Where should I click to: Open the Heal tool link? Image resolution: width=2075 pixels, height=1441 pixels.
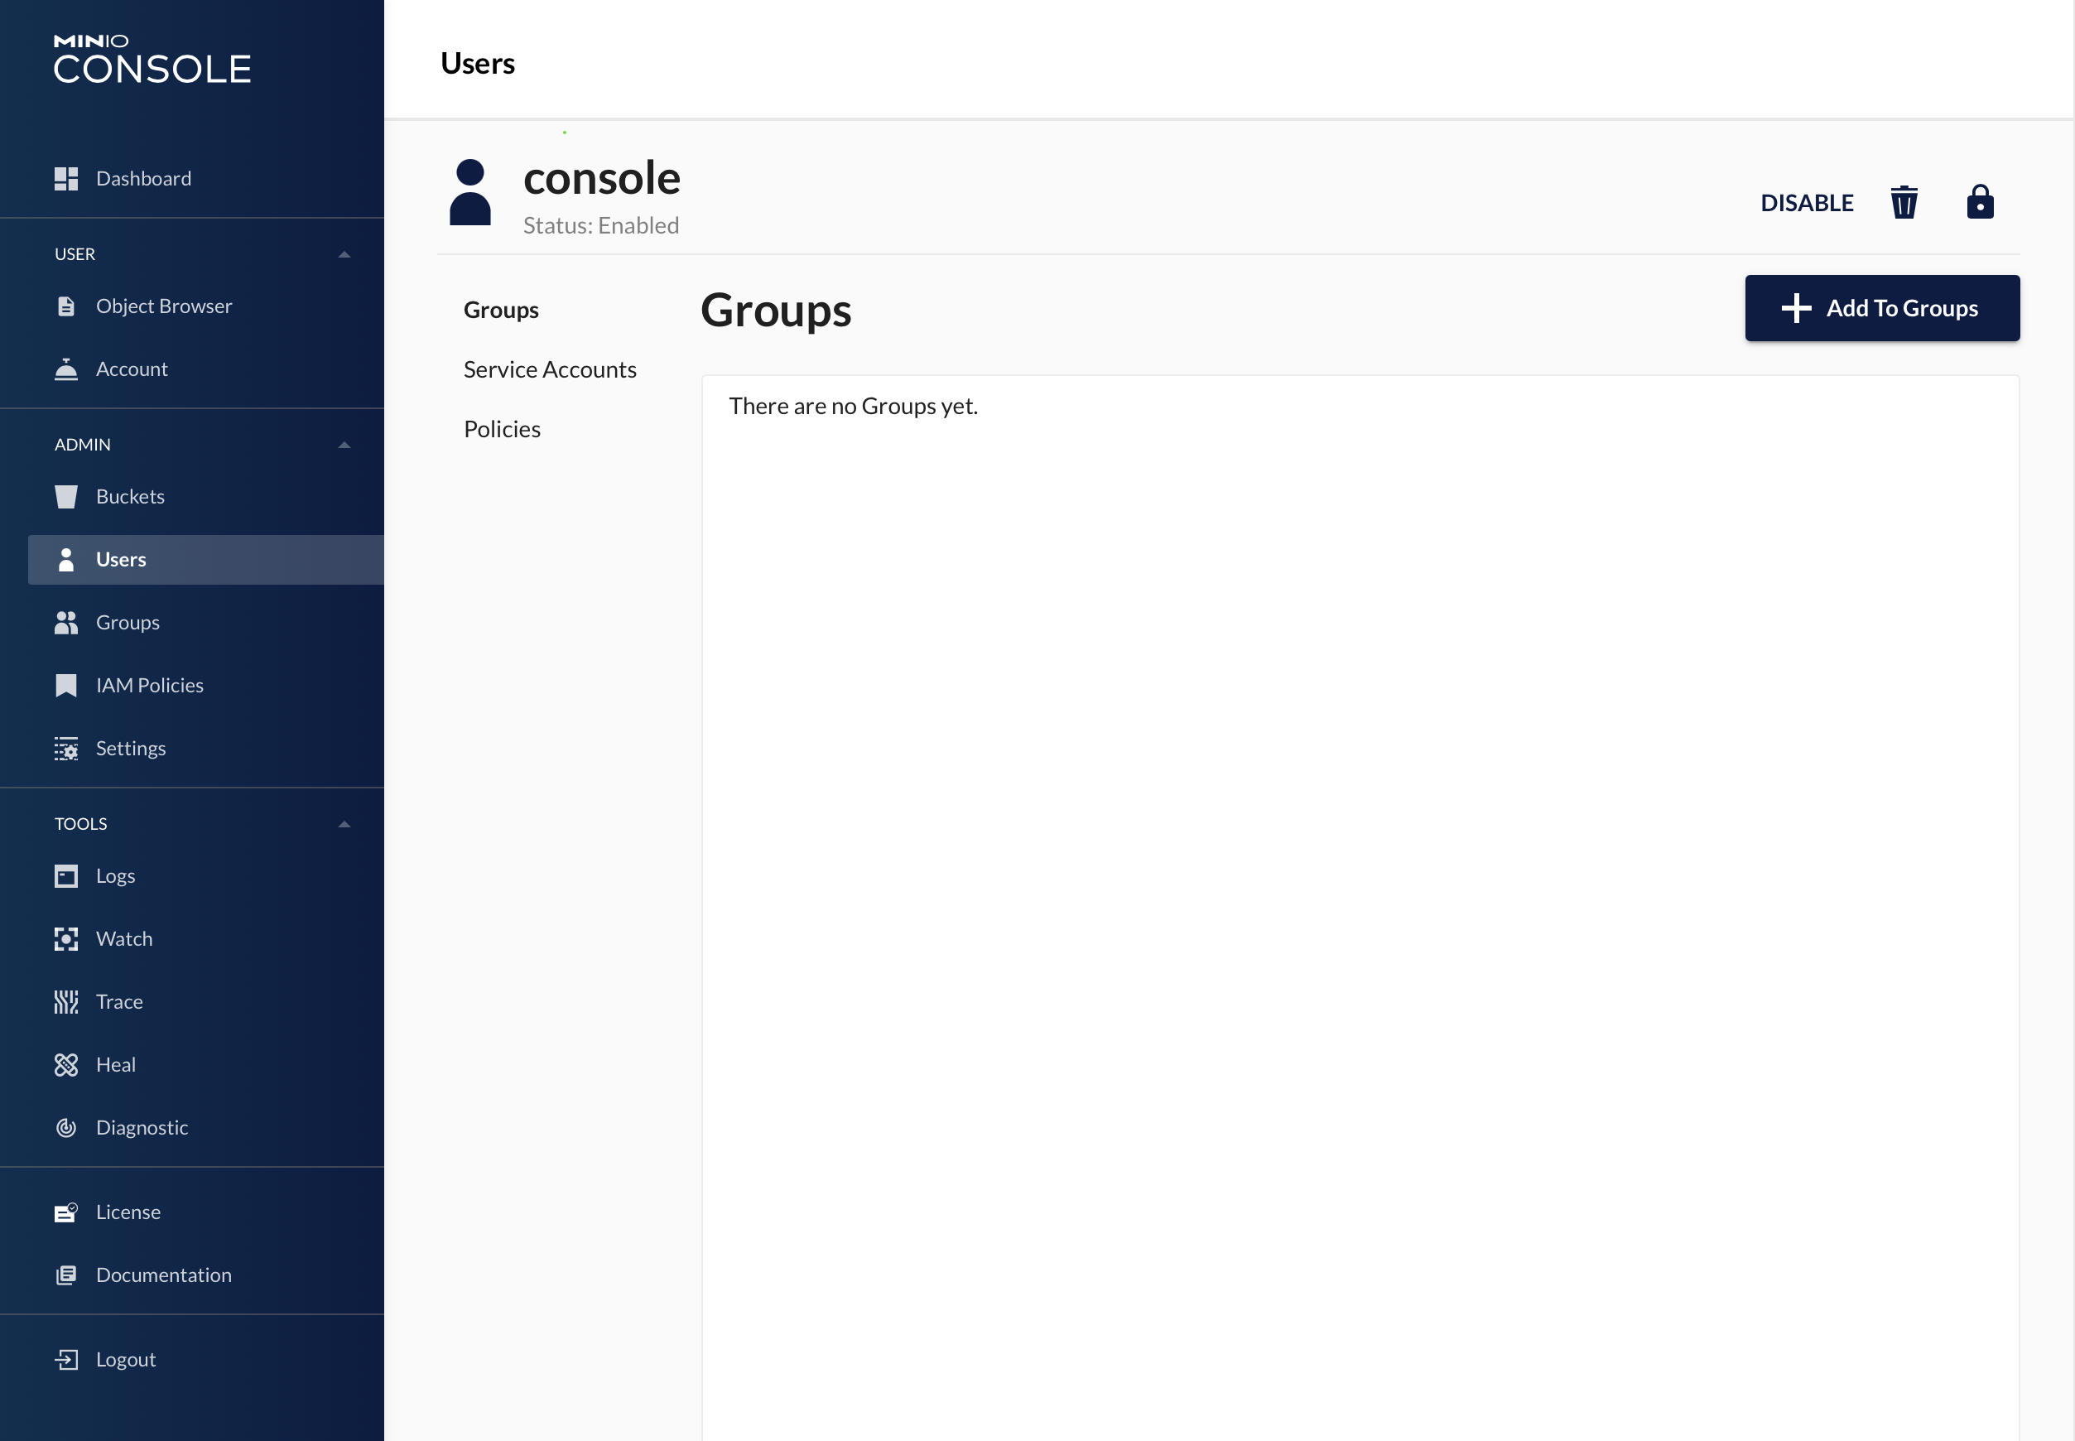116,1065
